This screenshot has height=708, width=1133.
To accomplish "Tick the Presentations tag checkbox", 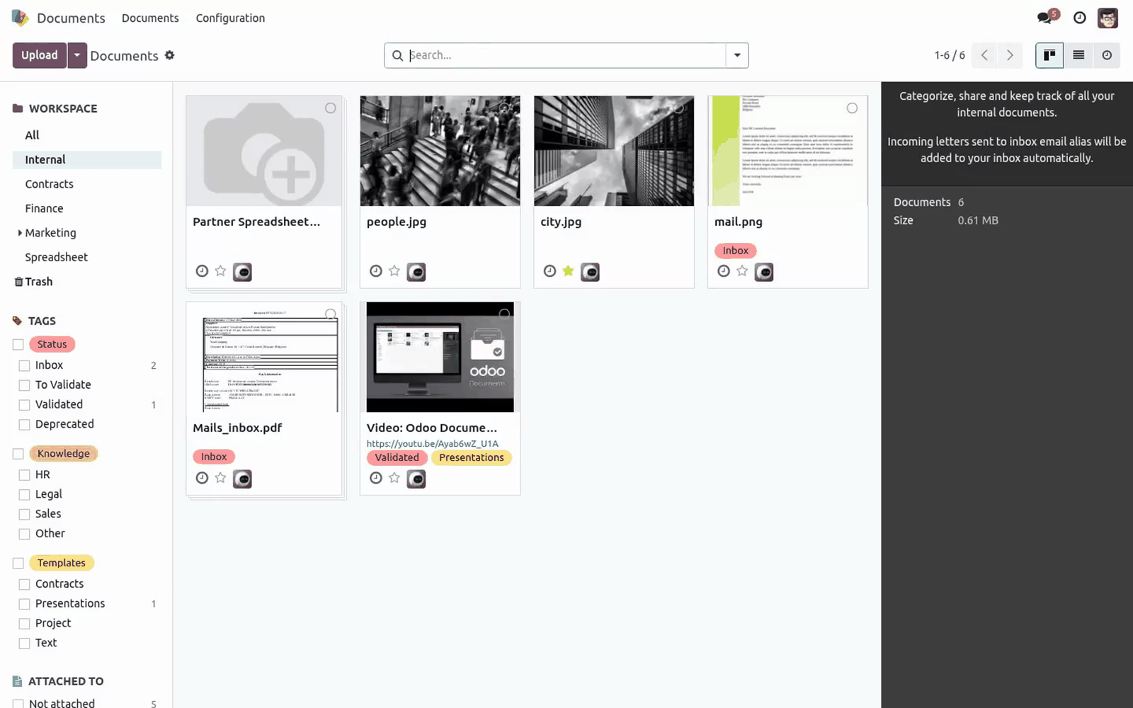I will click(x=24, y=604).
